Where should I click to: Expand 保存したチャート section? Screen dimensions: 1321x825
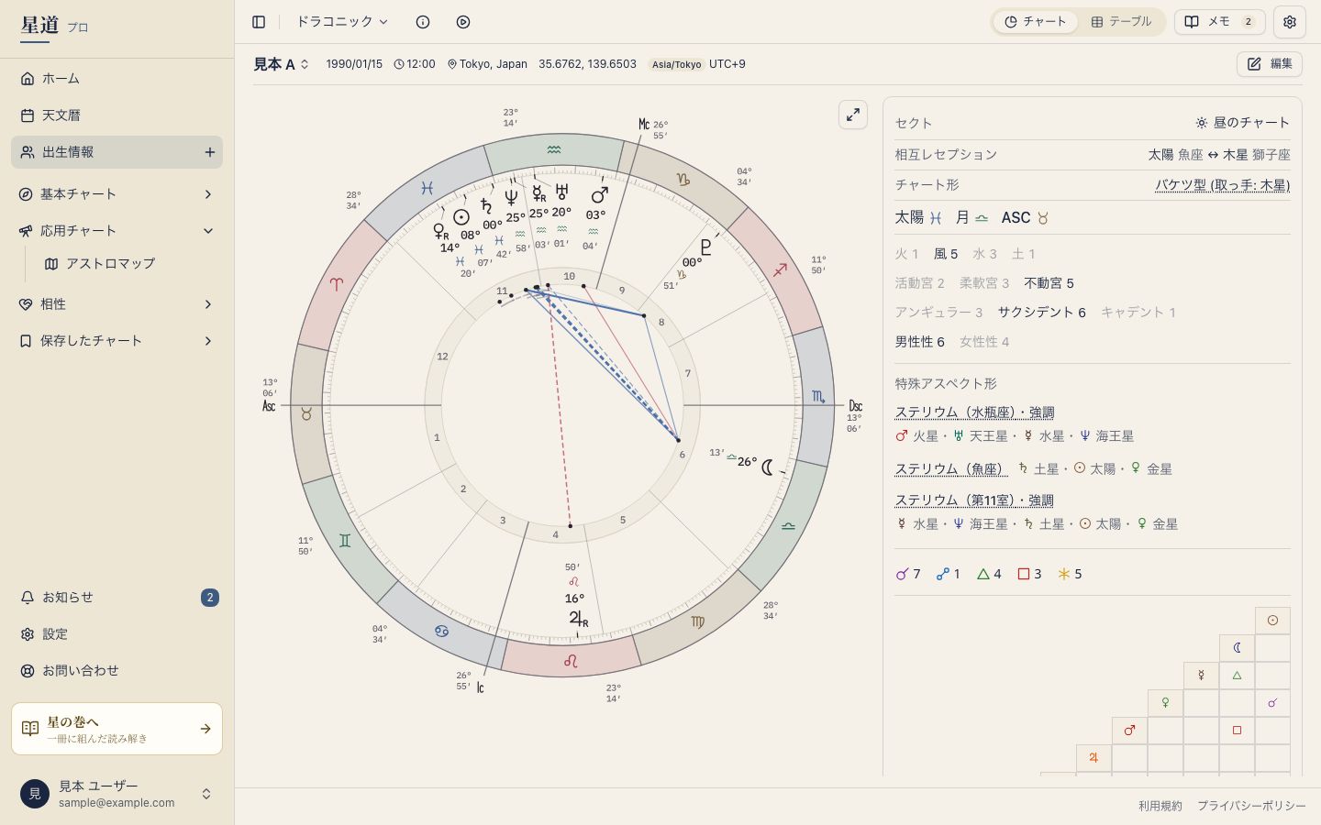tap(117, 341)
